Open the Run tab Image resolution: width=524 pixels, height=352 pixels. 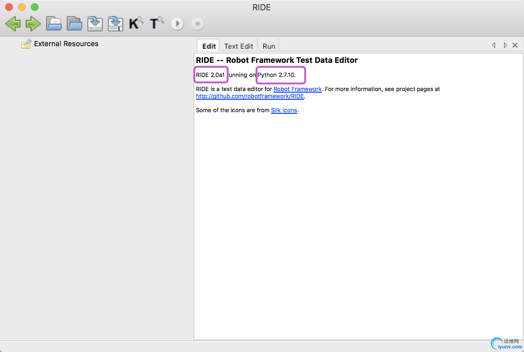click(x=269, y=46)
